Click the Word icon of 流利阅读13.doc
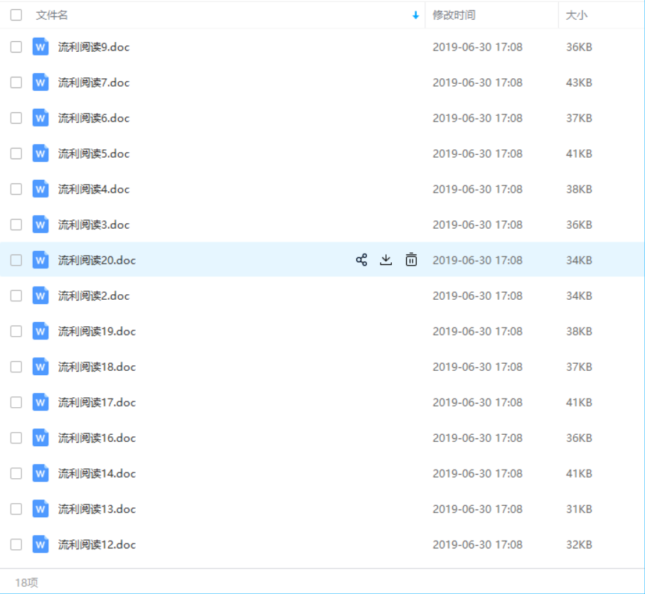 tap(41, 509)
